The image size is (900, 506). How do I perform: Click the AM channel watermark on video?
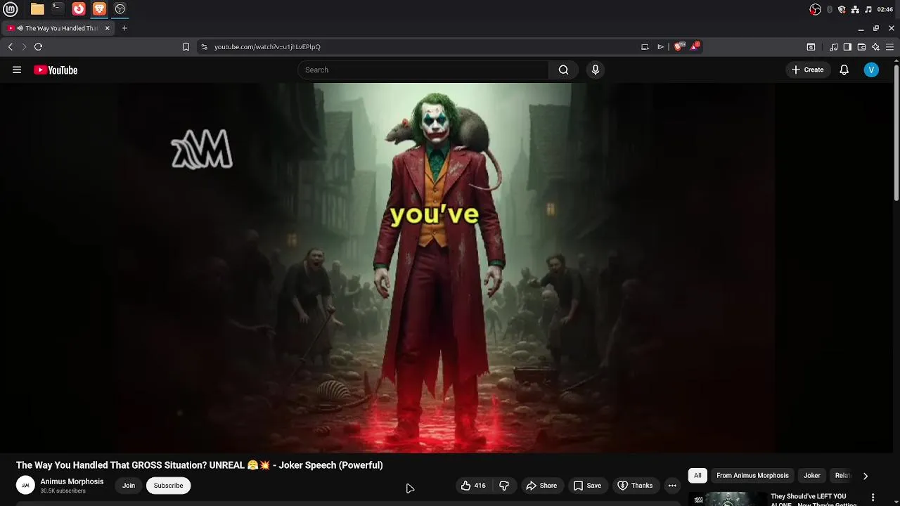pyautogui.click(x=202, y=149)
